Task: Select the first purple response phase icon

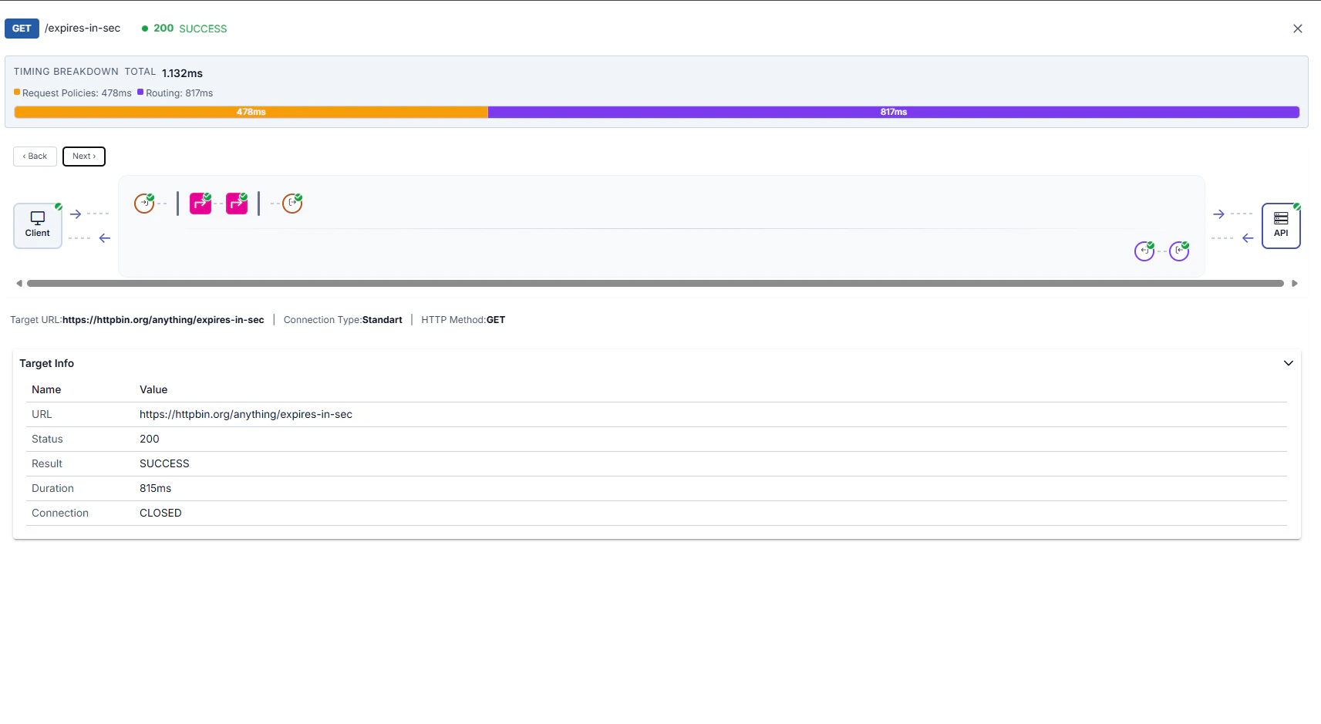Action: [1144, 251]
